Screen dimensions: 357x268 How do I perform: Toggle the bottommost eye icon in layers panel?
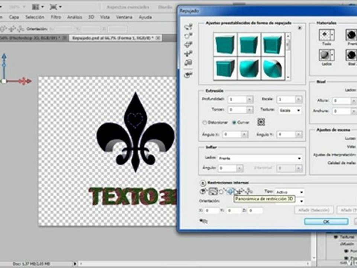pos(346,258)
